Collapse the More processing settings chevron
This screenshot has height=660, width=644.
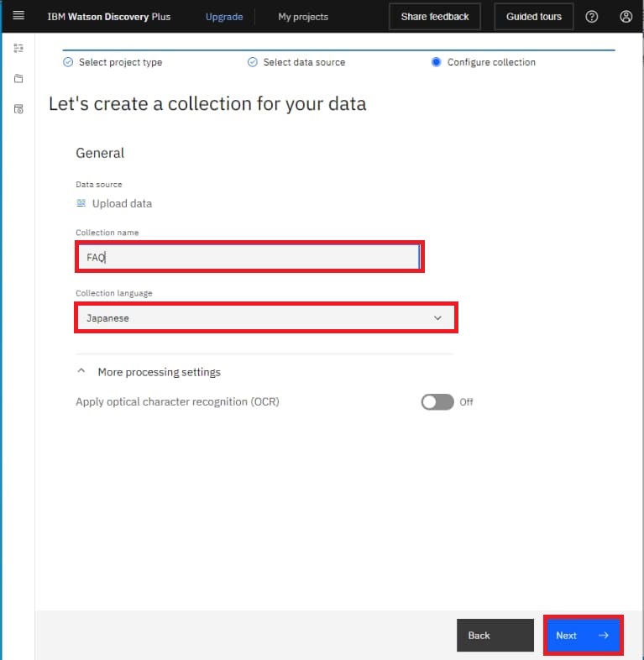pyautogui.click(x=81, y=371)
